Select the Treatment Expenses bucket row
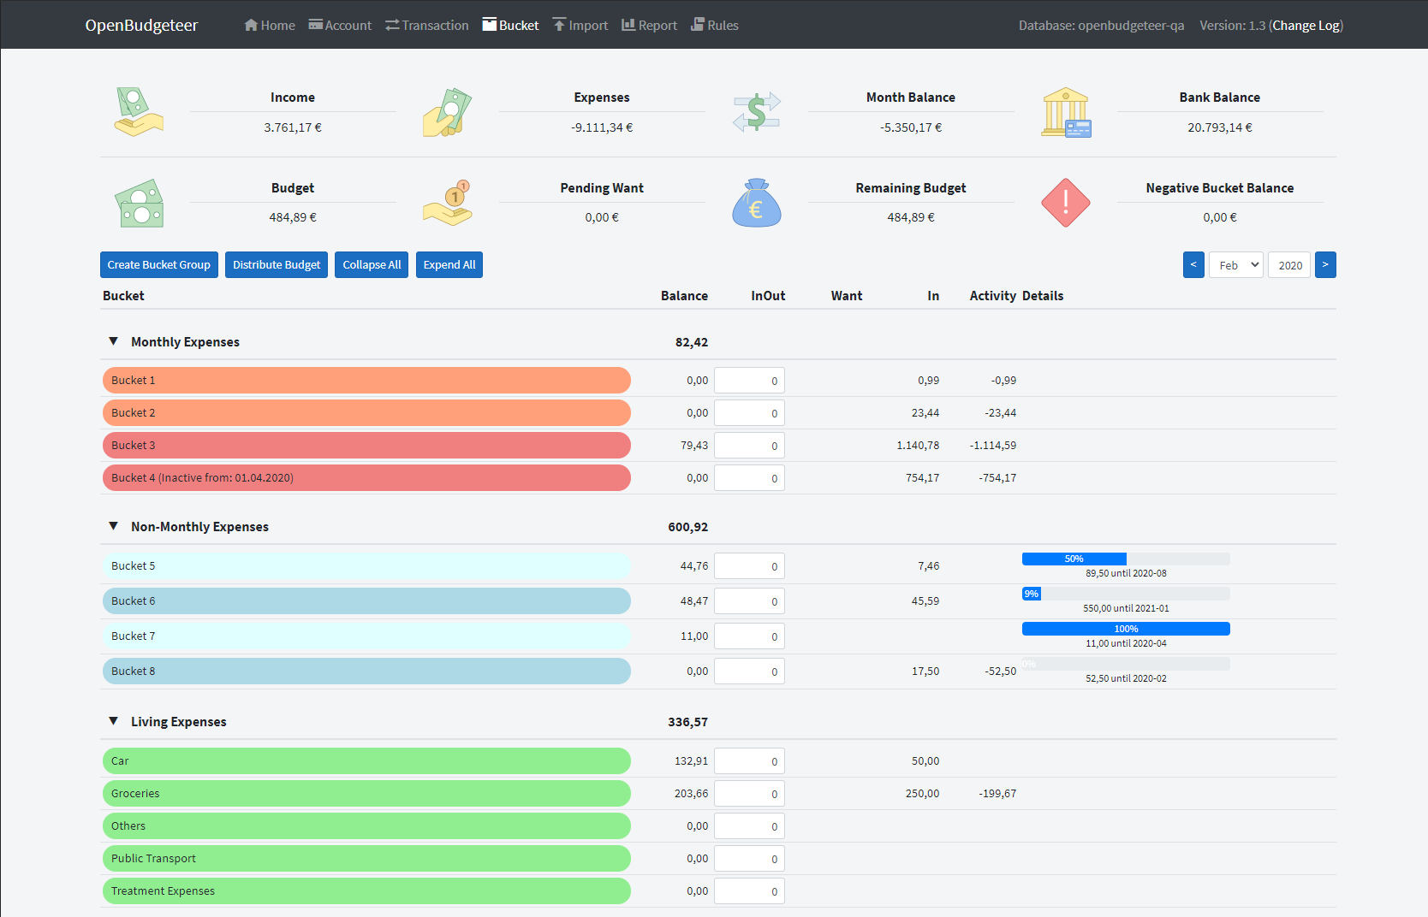Viewport: 1428px width, 917px height. tap(366, 891)
